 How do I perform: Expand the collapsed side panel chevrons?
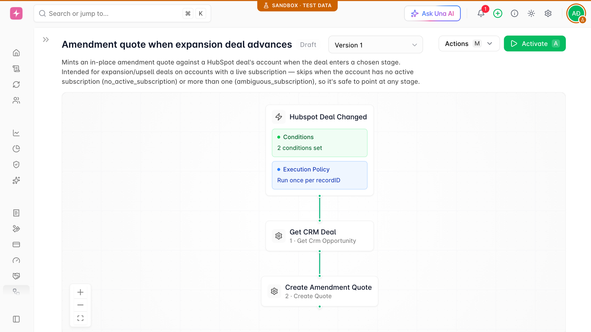click(x=46, y=40)
